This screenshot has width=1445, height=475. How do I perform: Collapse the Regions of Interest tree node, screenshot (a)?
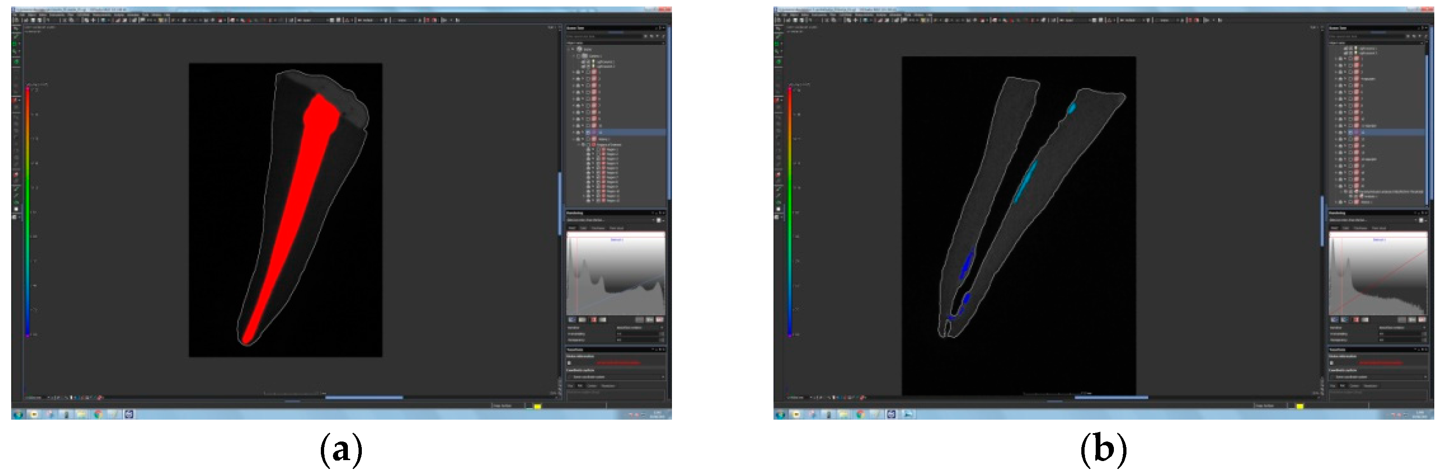tap(579, 145)
